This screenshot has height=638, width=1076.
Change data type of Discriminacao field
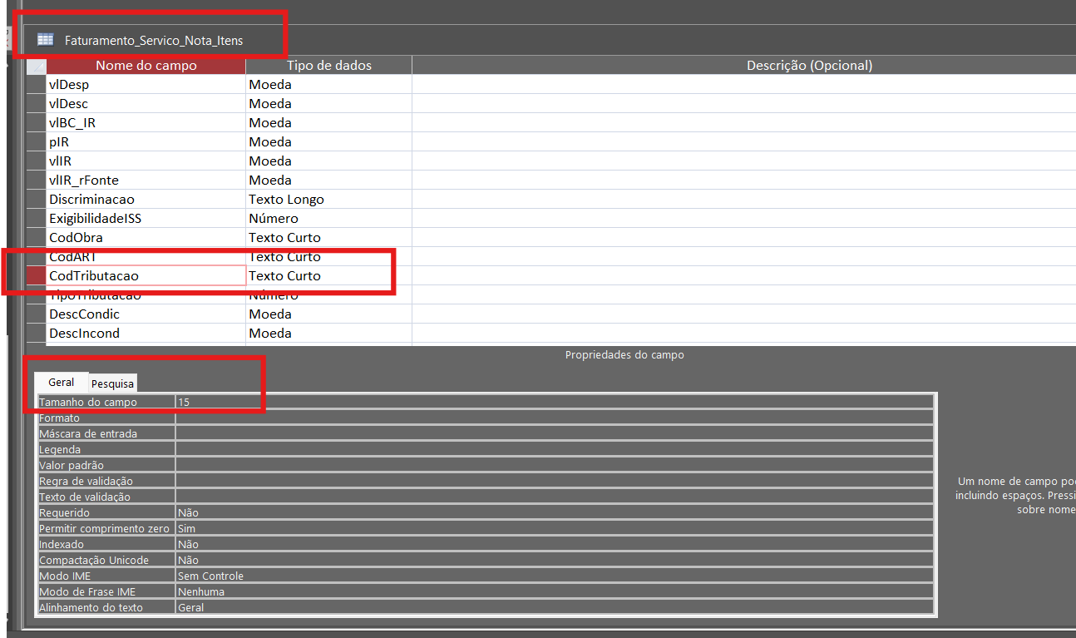(328, 199)
